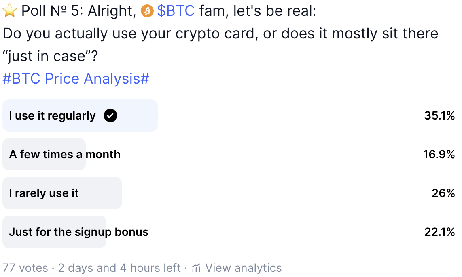
Task: Click the 35.1% result percentage
Action: point(439,116)
